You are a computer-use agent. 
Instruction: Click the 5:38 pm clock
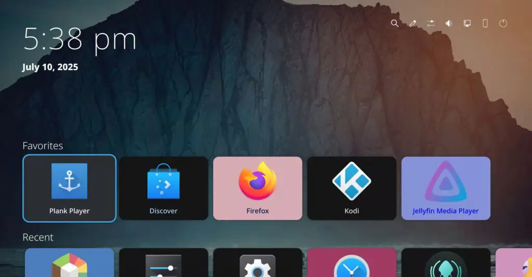pos(79,40)
